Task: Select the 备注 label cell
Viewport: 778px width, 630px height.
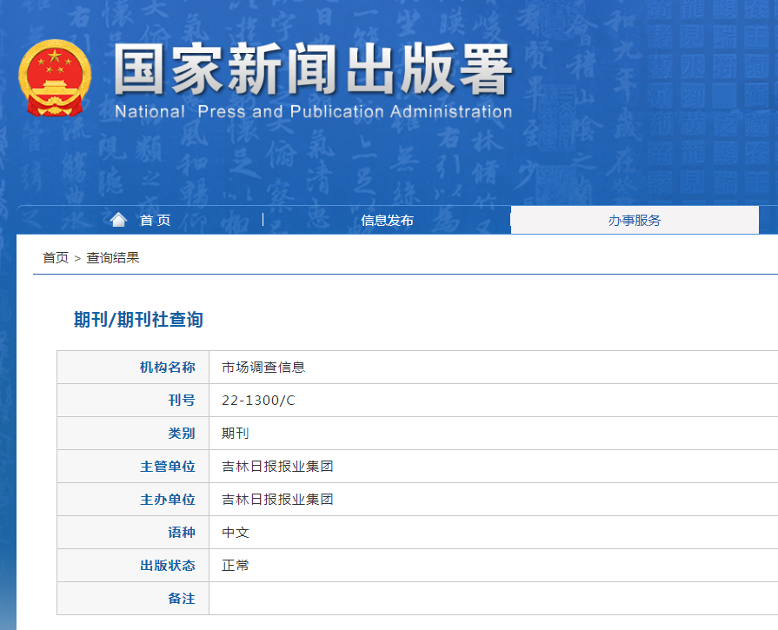Action: [x=133, y=598]
